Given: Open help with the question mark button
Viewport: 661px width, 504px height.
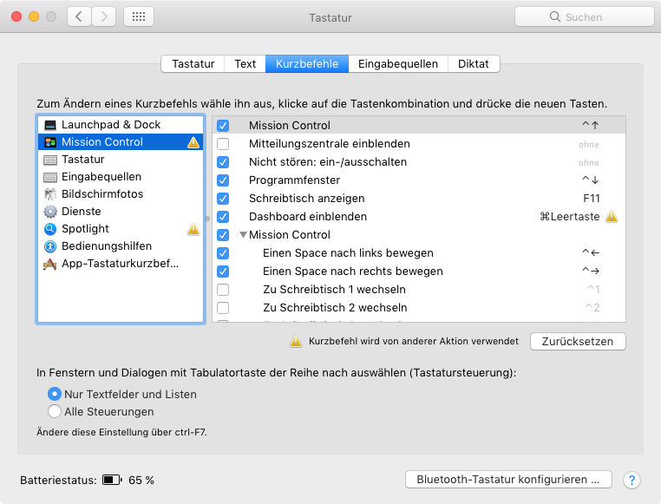Looking at the screenshot, I should click(632, 480).
